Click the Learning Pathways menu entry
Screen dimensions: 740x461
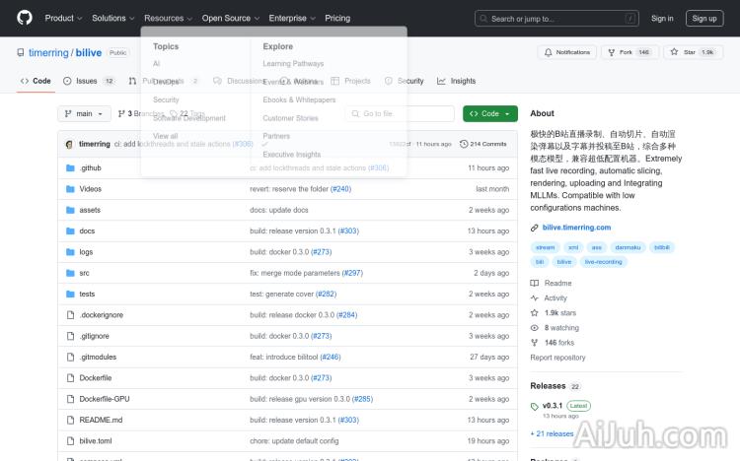pos(293,64)
